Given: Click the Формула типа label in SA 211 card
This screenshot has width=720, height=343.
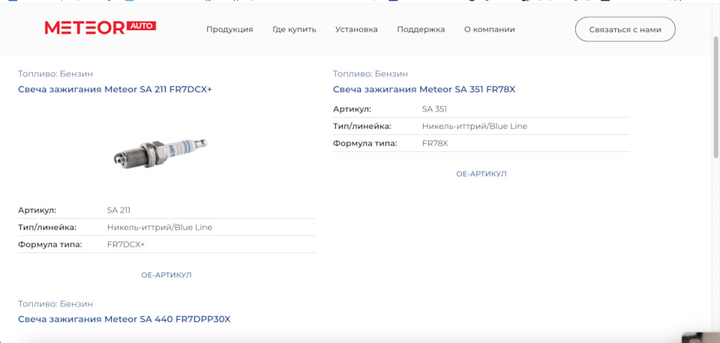Looking at the screenshot, I should pos(50,244).
